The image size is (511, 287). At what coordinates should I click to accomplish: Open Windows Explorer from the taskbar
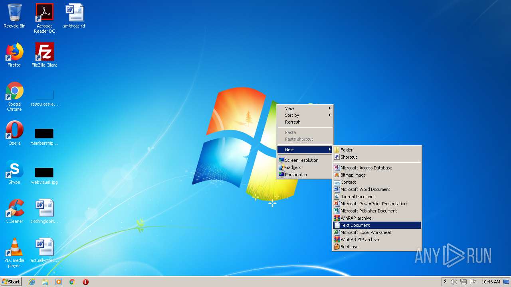click(x=45, y=282)
